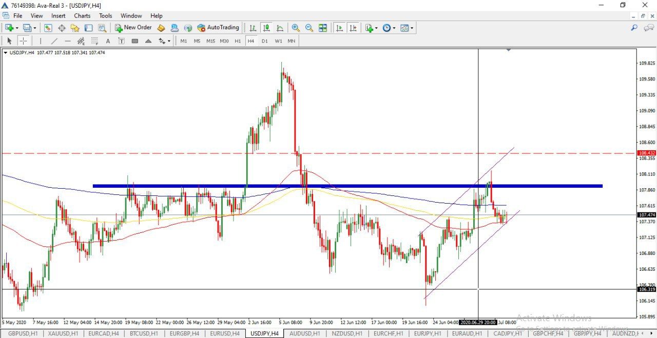
Task: Select the red 108.432 price level label
Action: coord(646,153)
